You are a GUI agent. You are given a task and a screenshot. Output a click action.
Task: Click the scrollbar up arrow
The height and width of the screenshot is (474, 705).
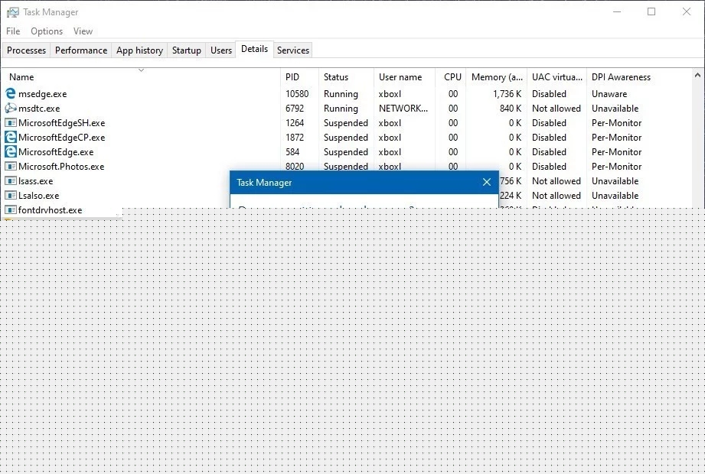[697, 75]
